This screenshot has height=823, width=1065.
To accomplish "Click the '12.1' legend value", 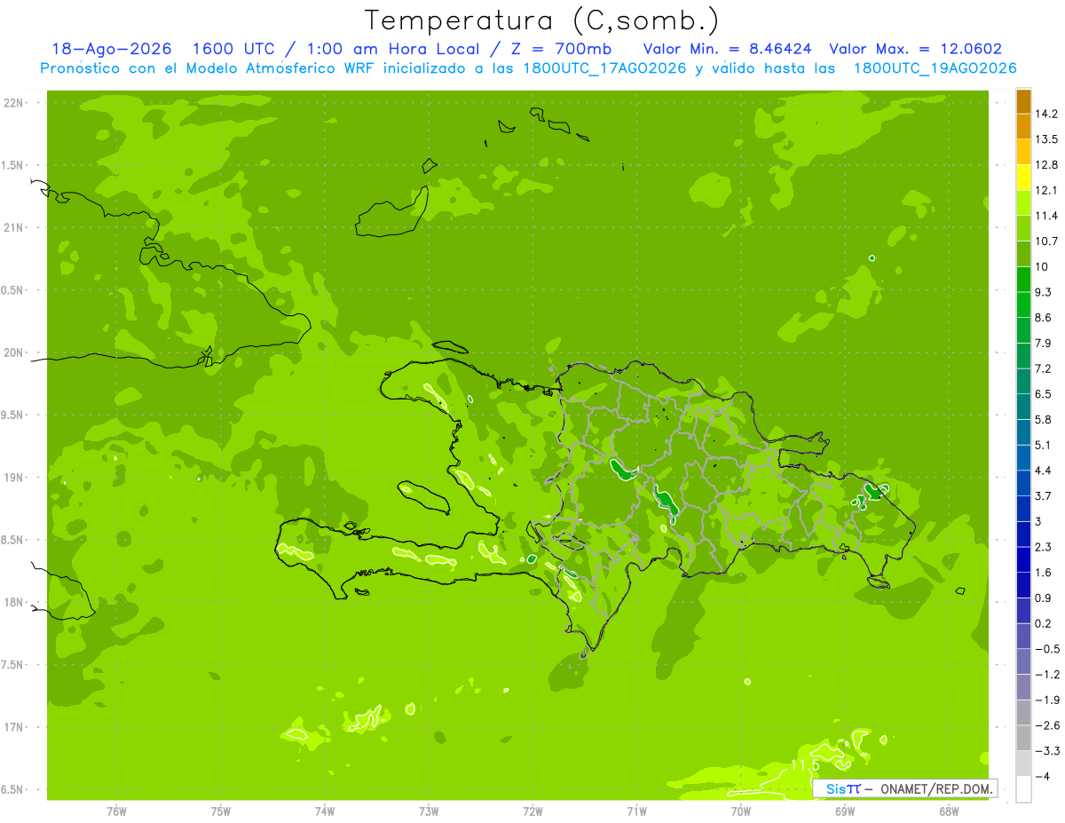I will point(1046,190).
